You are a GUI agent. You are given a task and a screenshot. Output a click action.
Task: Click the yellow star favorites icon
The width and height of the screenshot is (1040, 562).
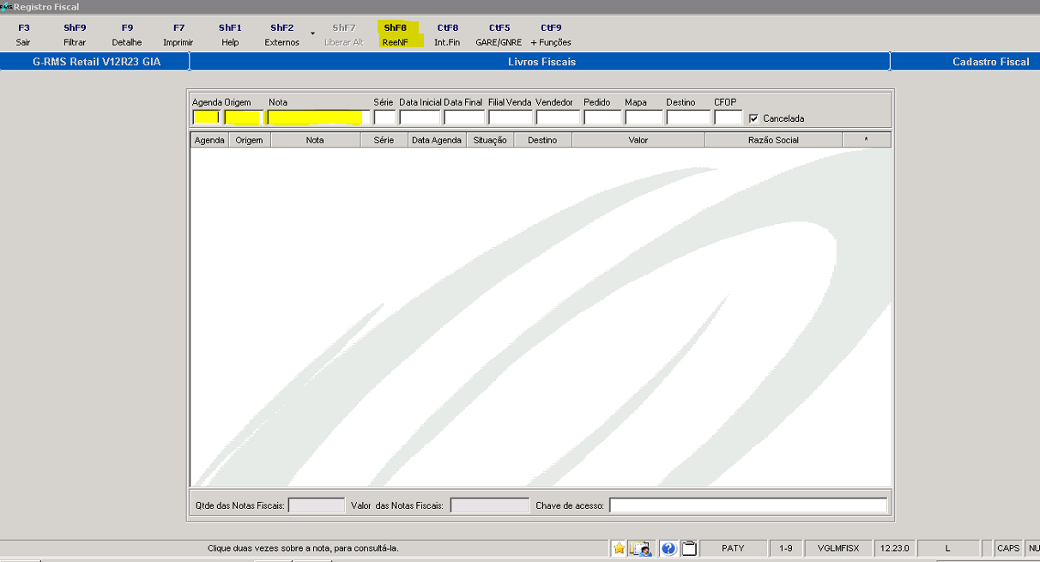click(619, 548)
